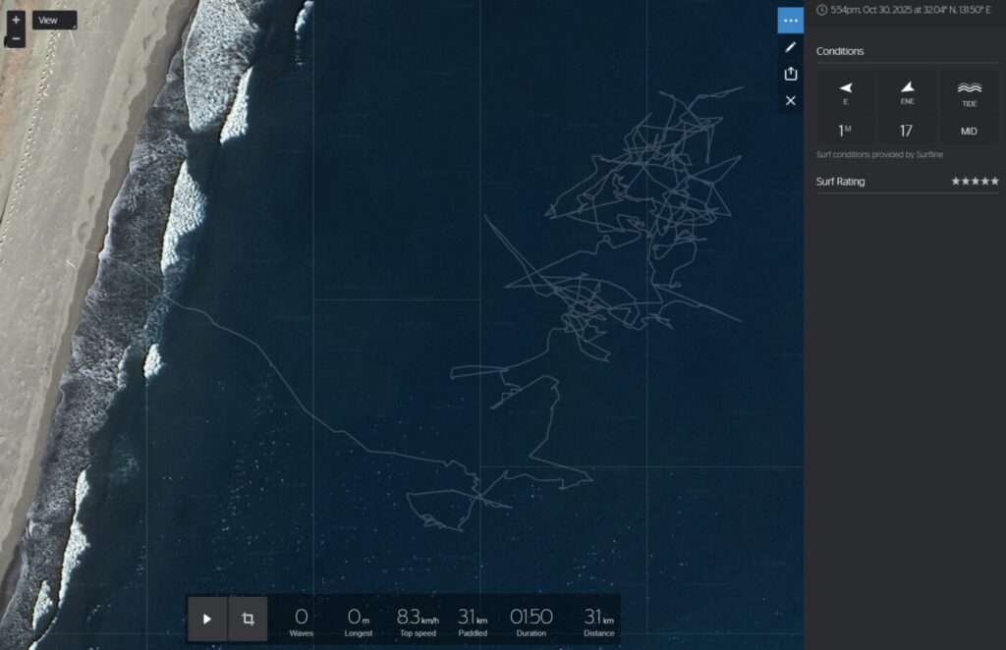Click the MID tide level value

pos(969,131)
